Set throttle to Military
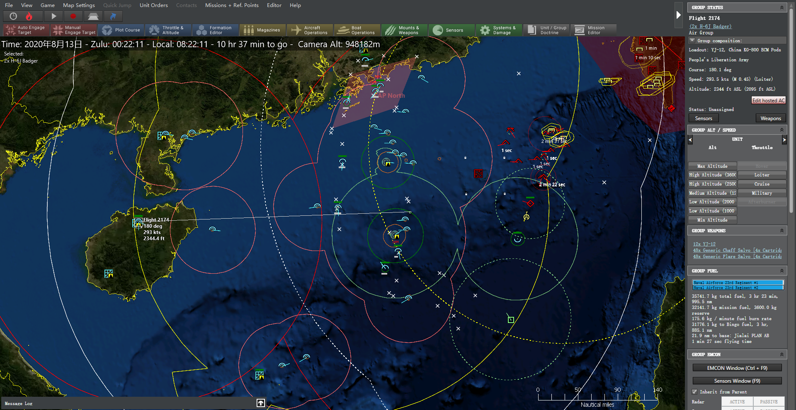This screenshot has width=796, height=410. point(762,193)
